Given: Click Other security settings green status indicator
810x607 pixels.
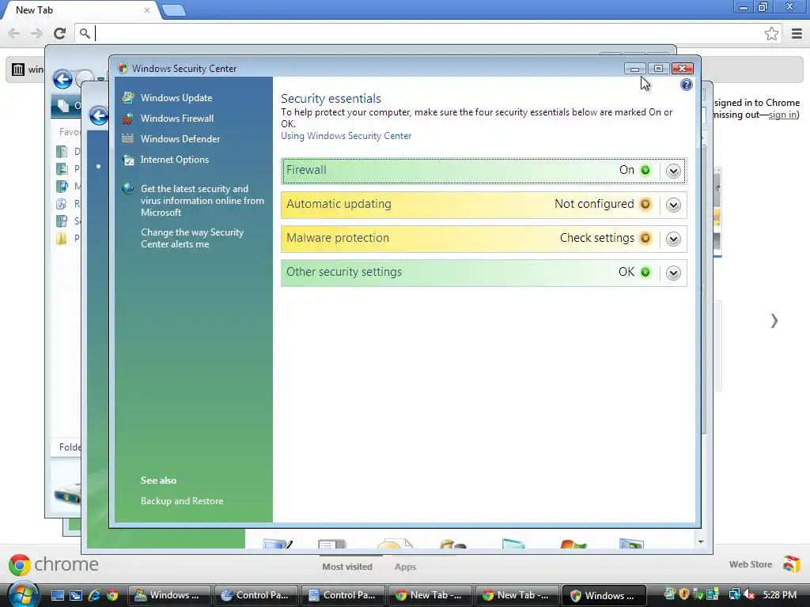Looking at the screenshot, I should click(645, 272).
